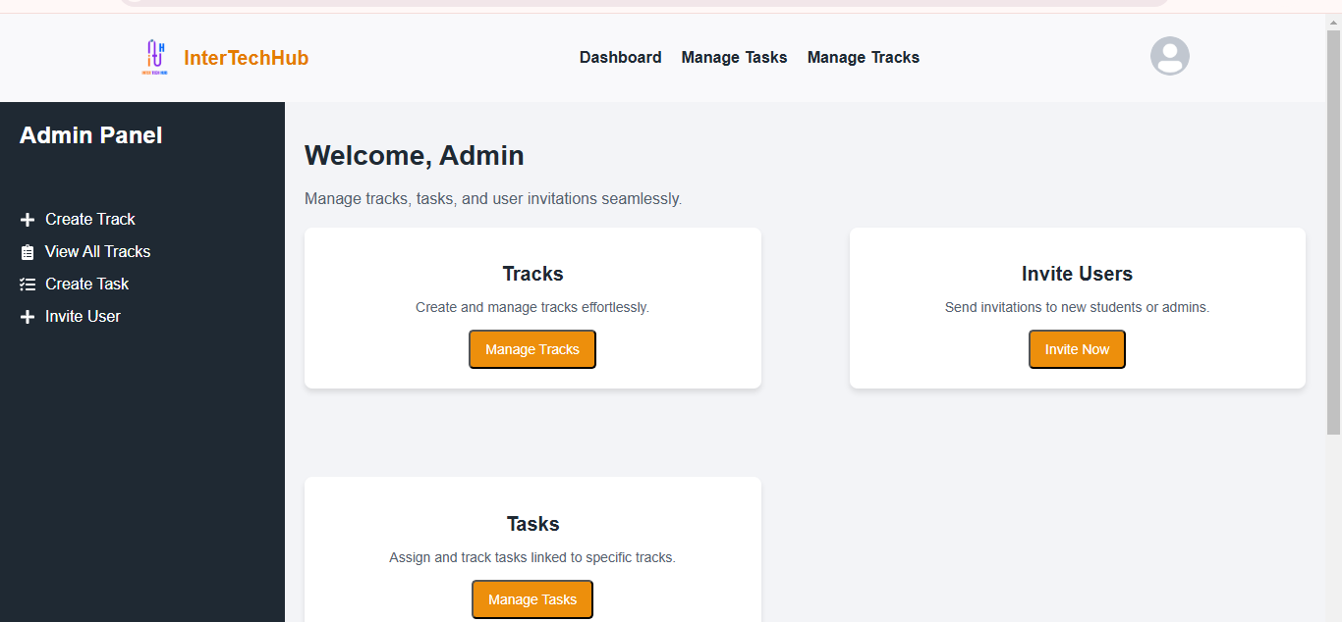
Task: Select Create Task in the sidebar
Action: 87,284
